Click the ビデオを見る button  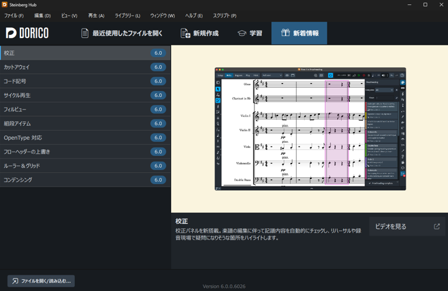(x=407, y=226)
